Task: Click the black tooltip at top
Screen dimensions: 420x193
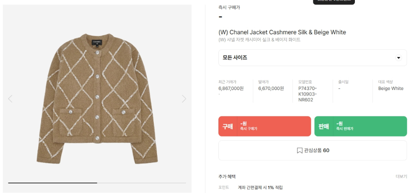Action: click(334, 2)
